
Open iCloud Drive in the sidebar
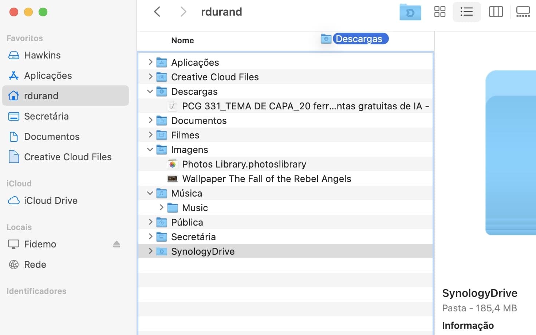pos(66,201)
